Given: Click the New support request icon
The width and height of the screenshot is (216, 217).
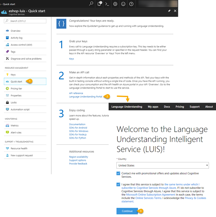Looking at the screenshot, I should point(7,155).
